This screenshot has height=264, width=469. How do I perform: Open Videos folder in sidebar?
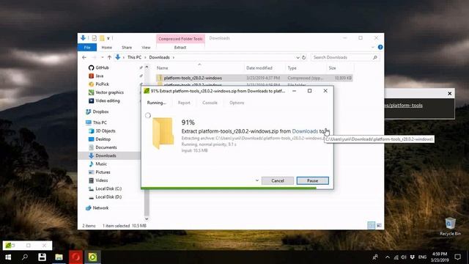click(x=101, y=180)
